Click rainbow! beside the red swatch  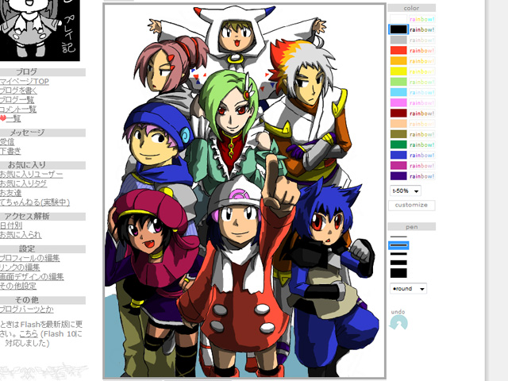[421, 50]
